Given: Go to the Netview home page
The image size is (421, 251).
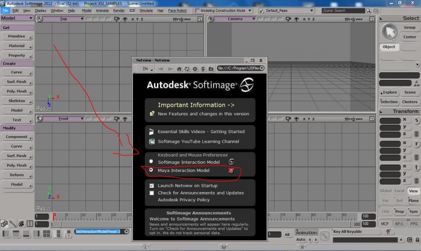Looking at the screenshot, I should 179,69.
